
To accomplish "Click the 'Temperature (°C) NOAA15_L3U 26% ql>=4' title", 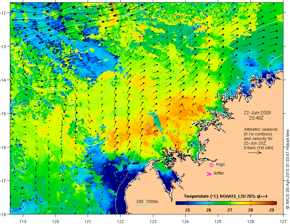I will [225, 196].
